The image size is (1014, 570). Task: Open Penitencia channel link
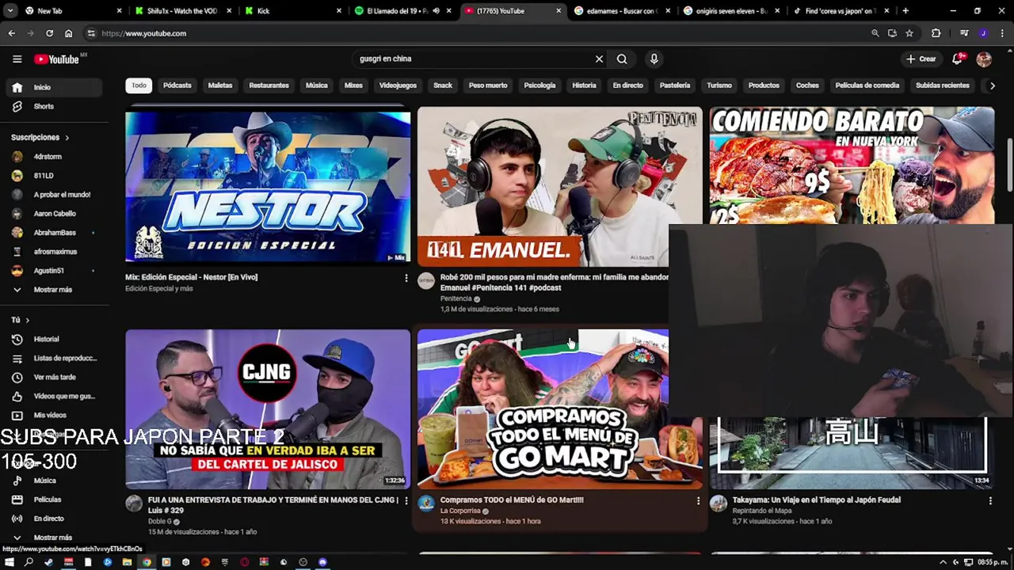pyautogui.click(x=456, y=299)
